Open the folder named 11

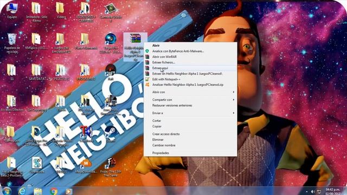[x=11, y=72]
